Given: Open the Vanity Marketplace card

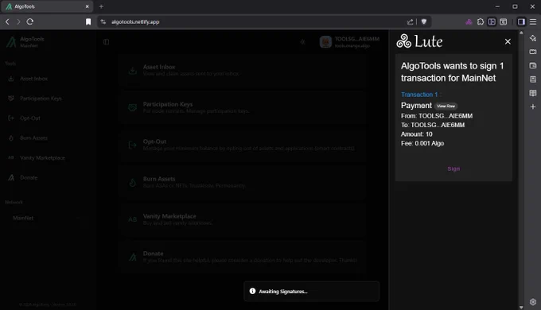Looking at the screenshot, I should (243, 219).
